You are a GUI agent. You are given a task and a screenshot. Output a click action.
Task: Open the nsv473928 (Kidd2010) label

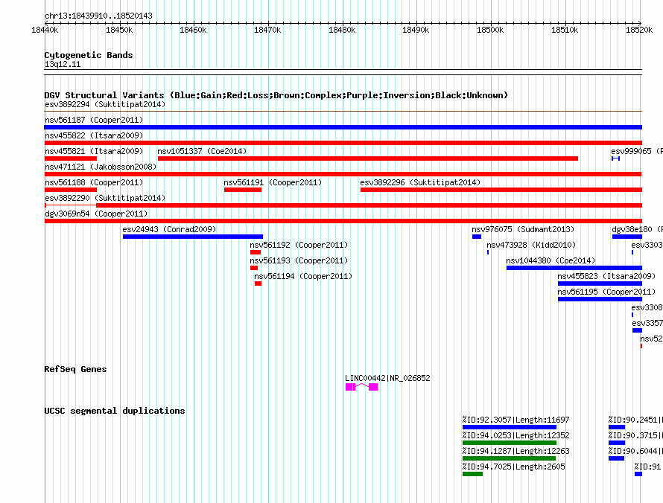pos(531,245)
